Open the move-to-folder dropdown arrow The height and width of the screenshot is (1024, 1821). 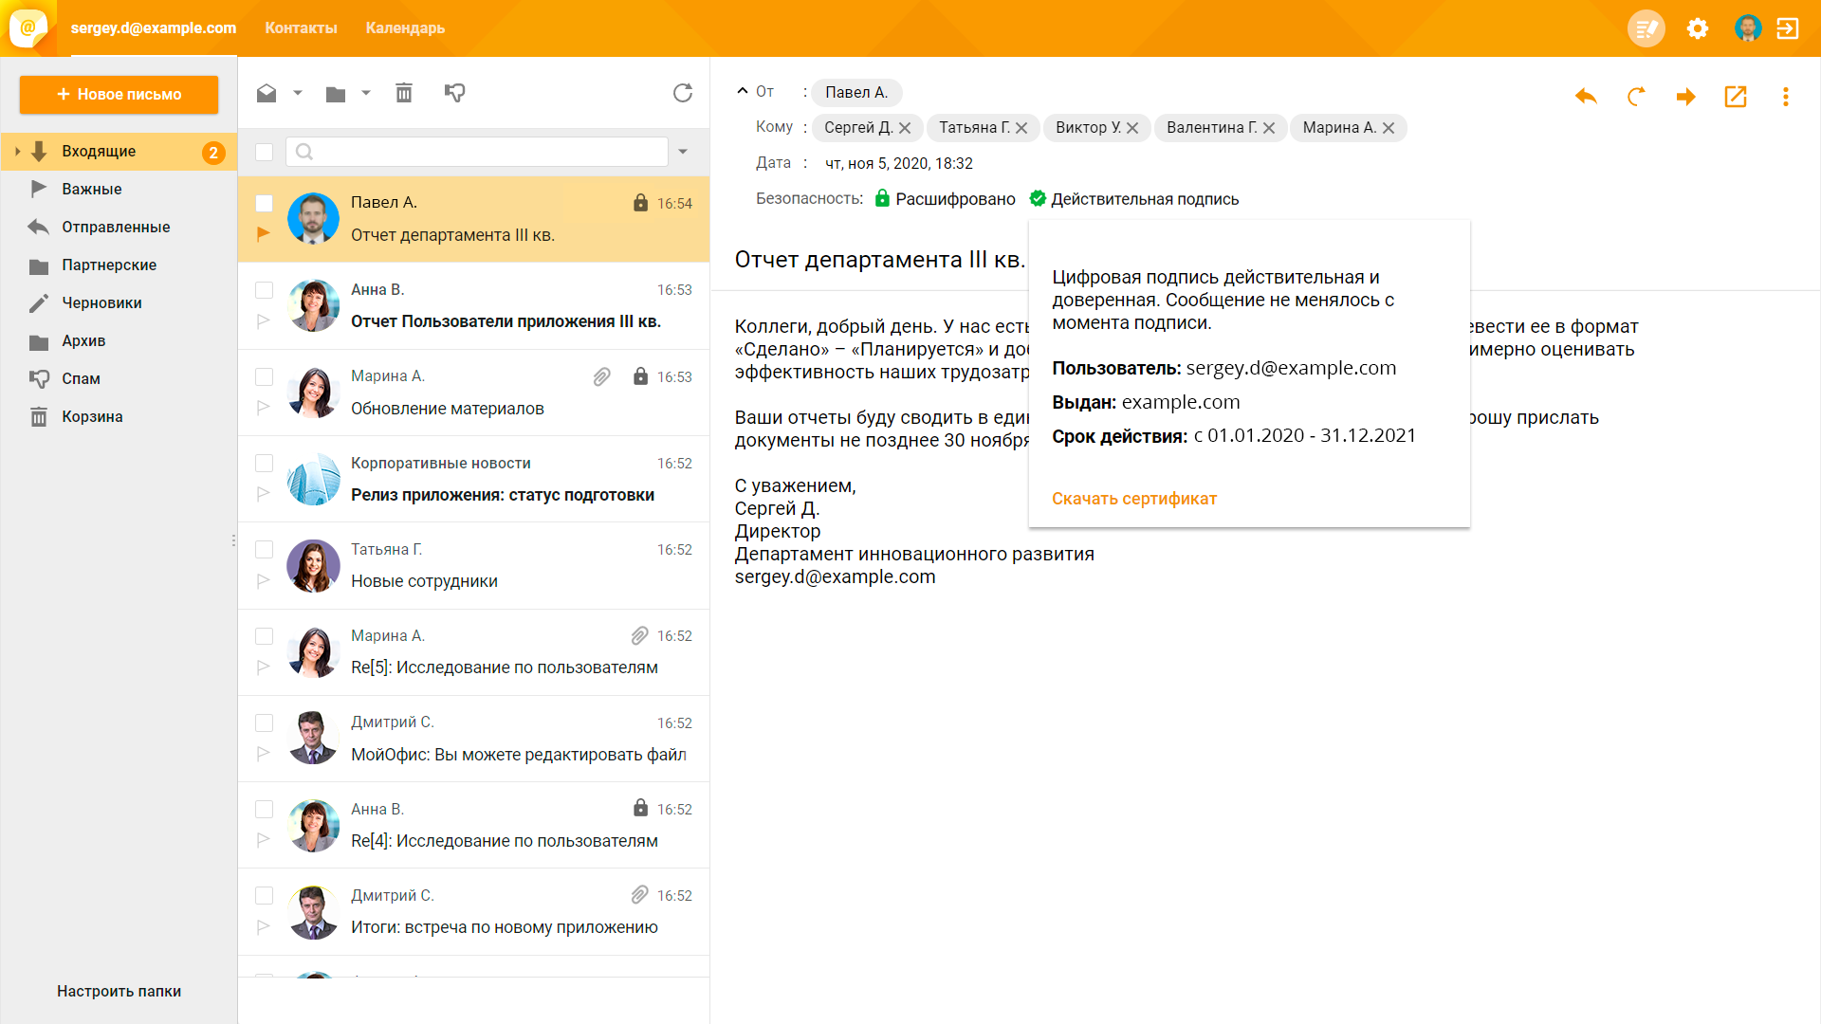point(366,93)
